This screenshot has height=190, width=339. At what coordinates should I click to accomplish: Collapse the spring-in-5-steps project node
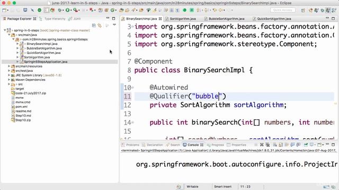[x=5, y=31]
